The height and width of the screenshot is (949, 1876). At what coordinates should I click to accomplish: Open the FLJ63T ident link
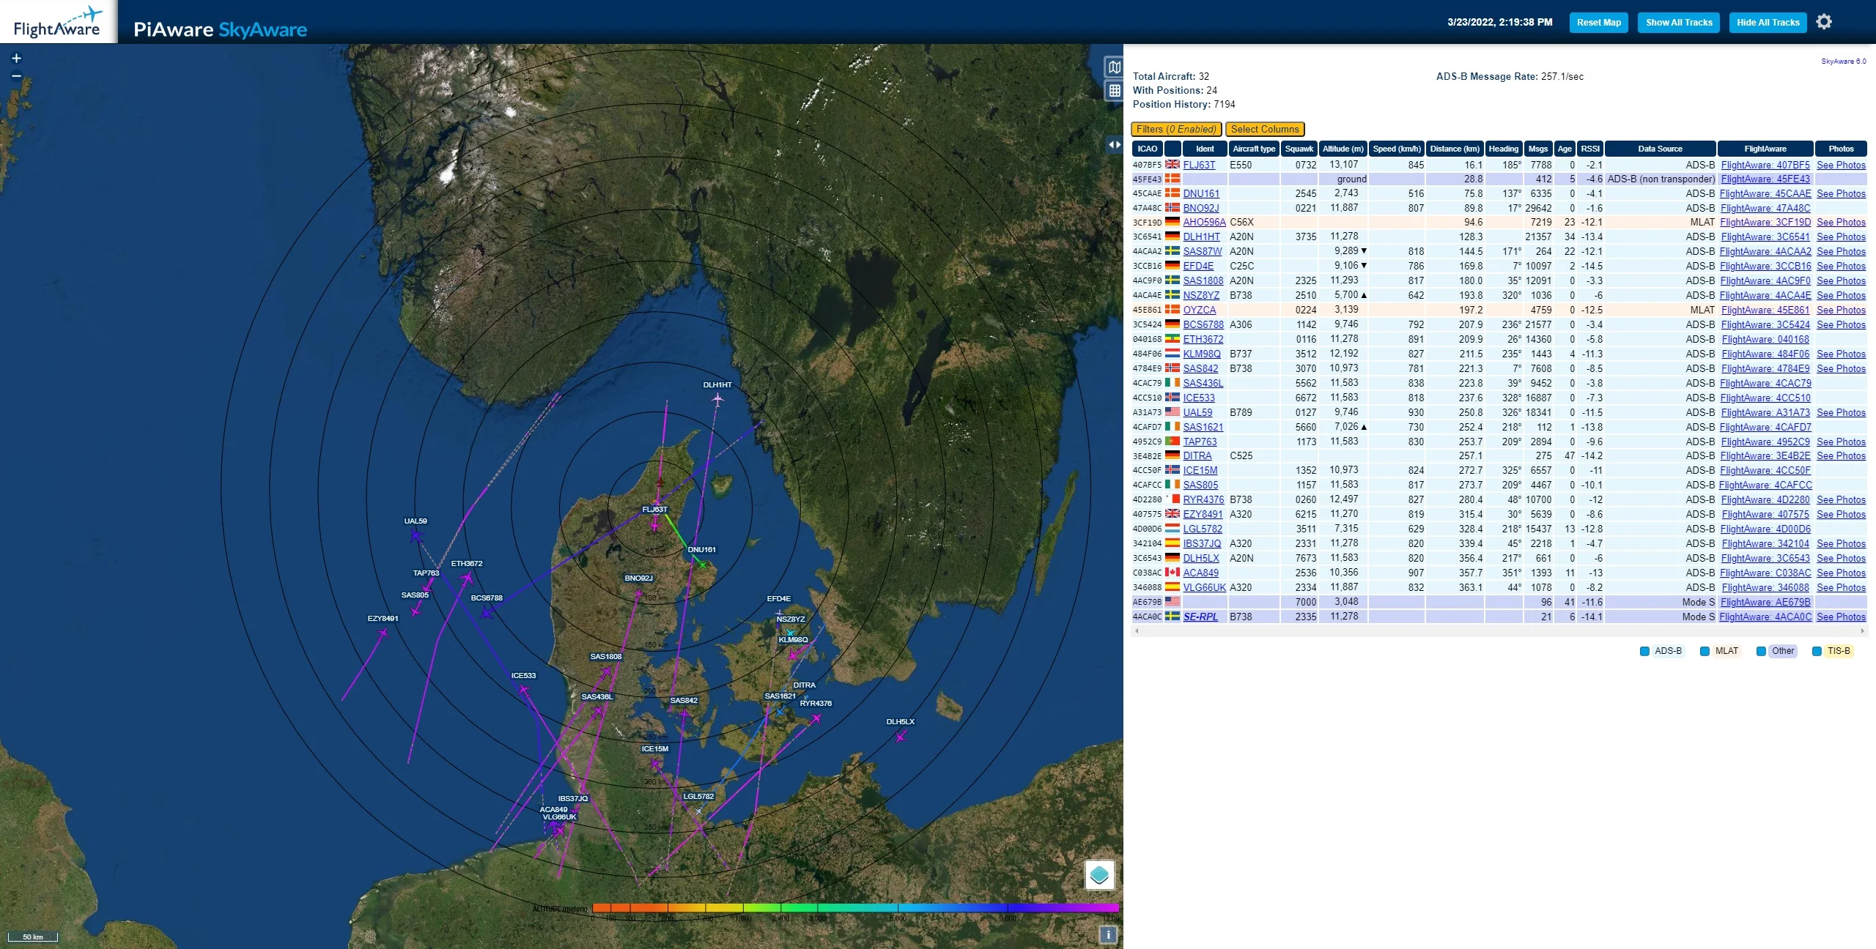point(1199,165)
